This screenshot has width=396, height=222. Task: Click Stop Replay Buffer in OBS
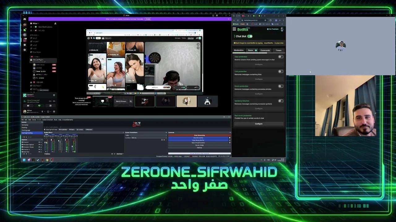click(x=198, y=140)
